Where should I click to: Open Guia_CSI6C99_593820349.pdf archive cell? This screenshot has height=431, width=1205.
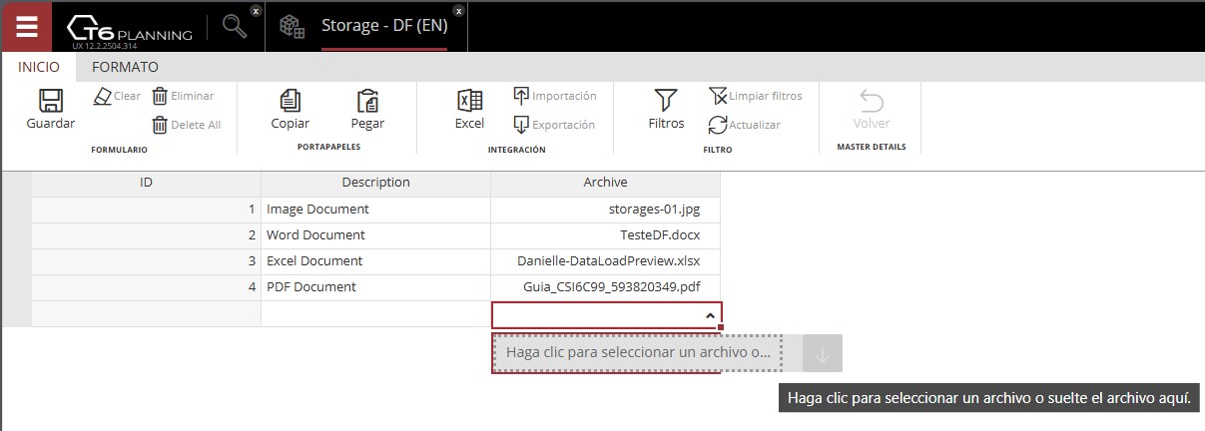(x=605, y=287)
